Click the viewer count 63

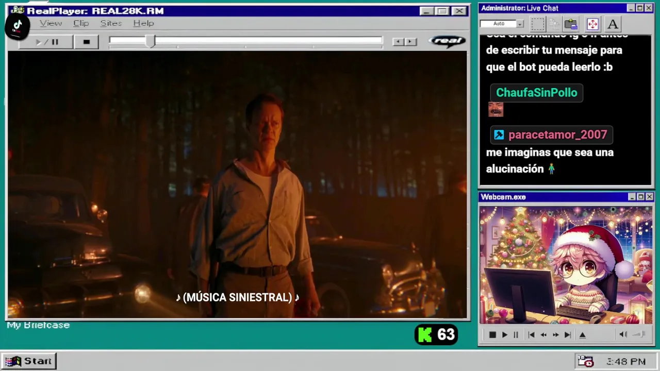pyautogui.click(x=446, y=335)
